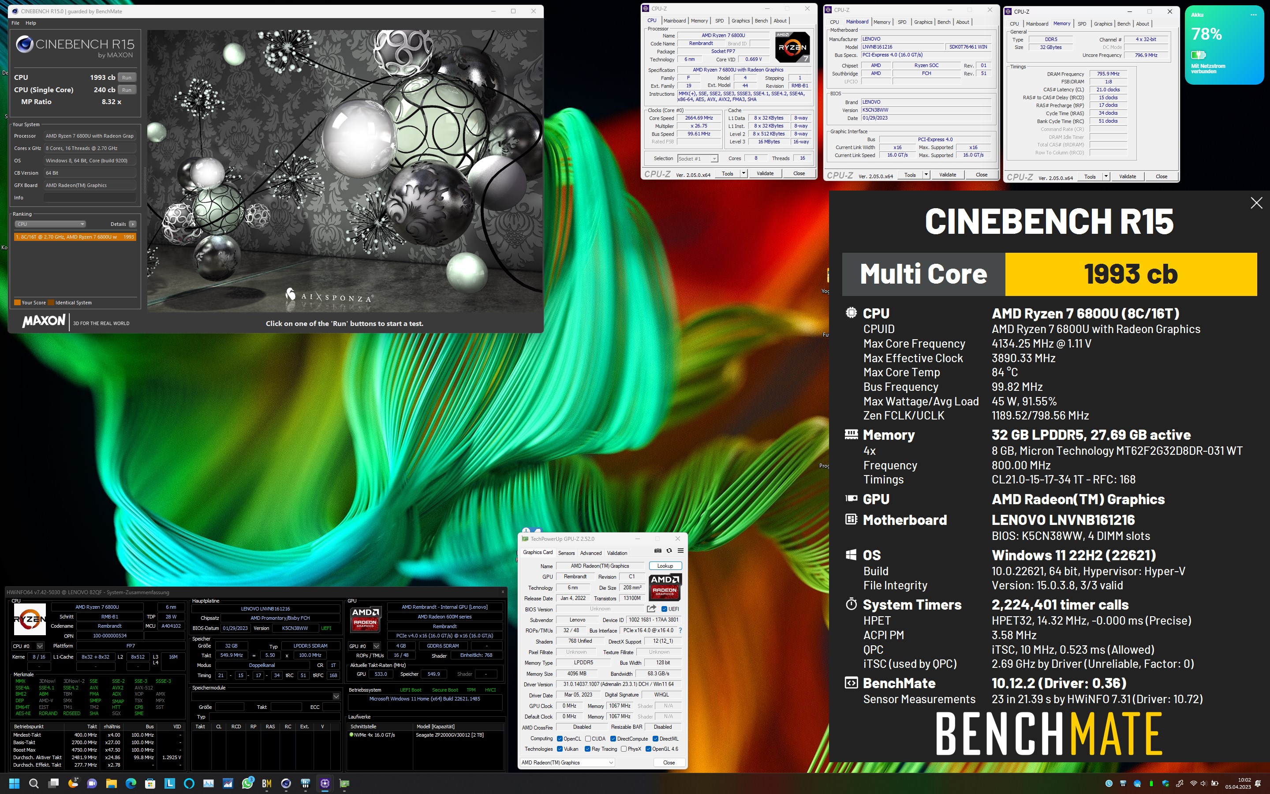Screen dimensions: 1270x794
Task: Click Validate in the CPU-Z CPU window
Action: click(765, 174)
